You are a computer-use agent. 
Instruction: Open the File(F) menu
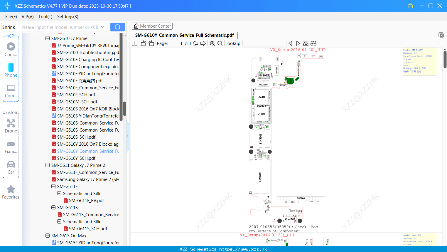pos(11,17)
